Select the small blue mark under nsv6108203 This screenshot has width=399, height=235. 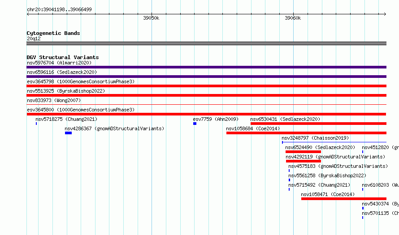(x=363, y=189)
